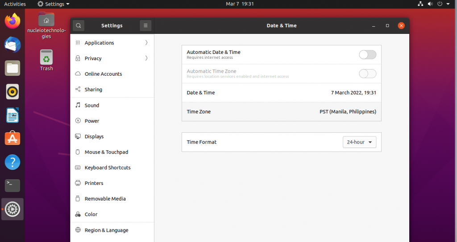Image resolution: width=457 pixels, height=242 pixels.
Task: Click the network icon in top bar
Action: coord(420,4)
